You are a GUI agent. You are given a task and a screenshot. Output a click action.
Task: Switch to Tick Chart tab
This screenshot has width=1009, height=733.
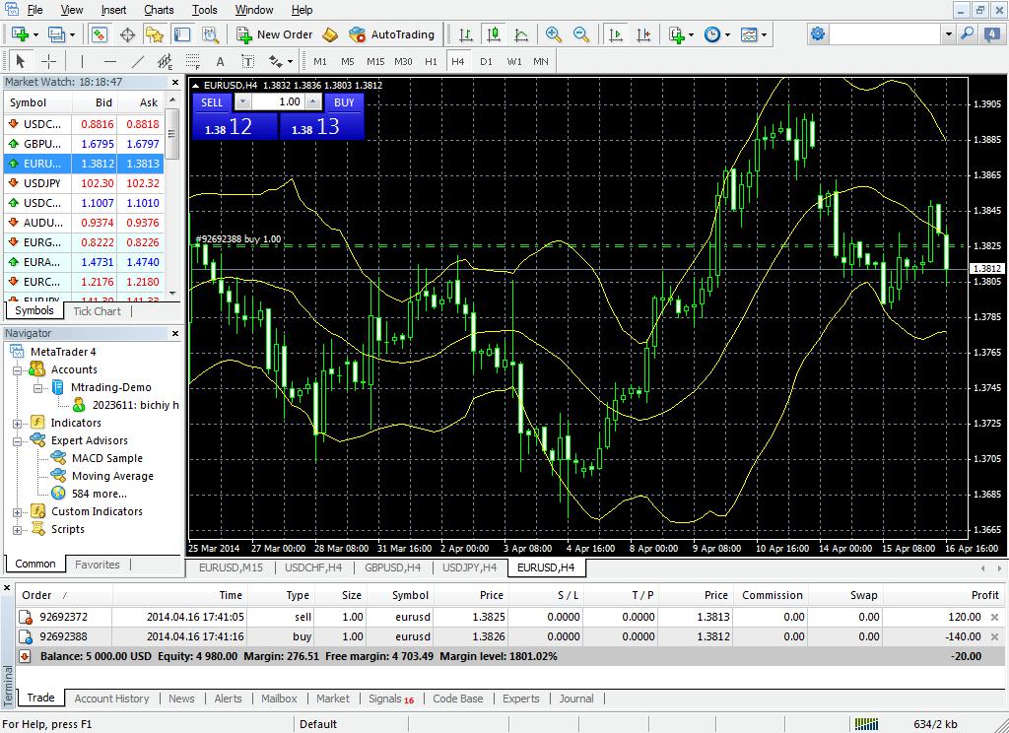[97, 310]
